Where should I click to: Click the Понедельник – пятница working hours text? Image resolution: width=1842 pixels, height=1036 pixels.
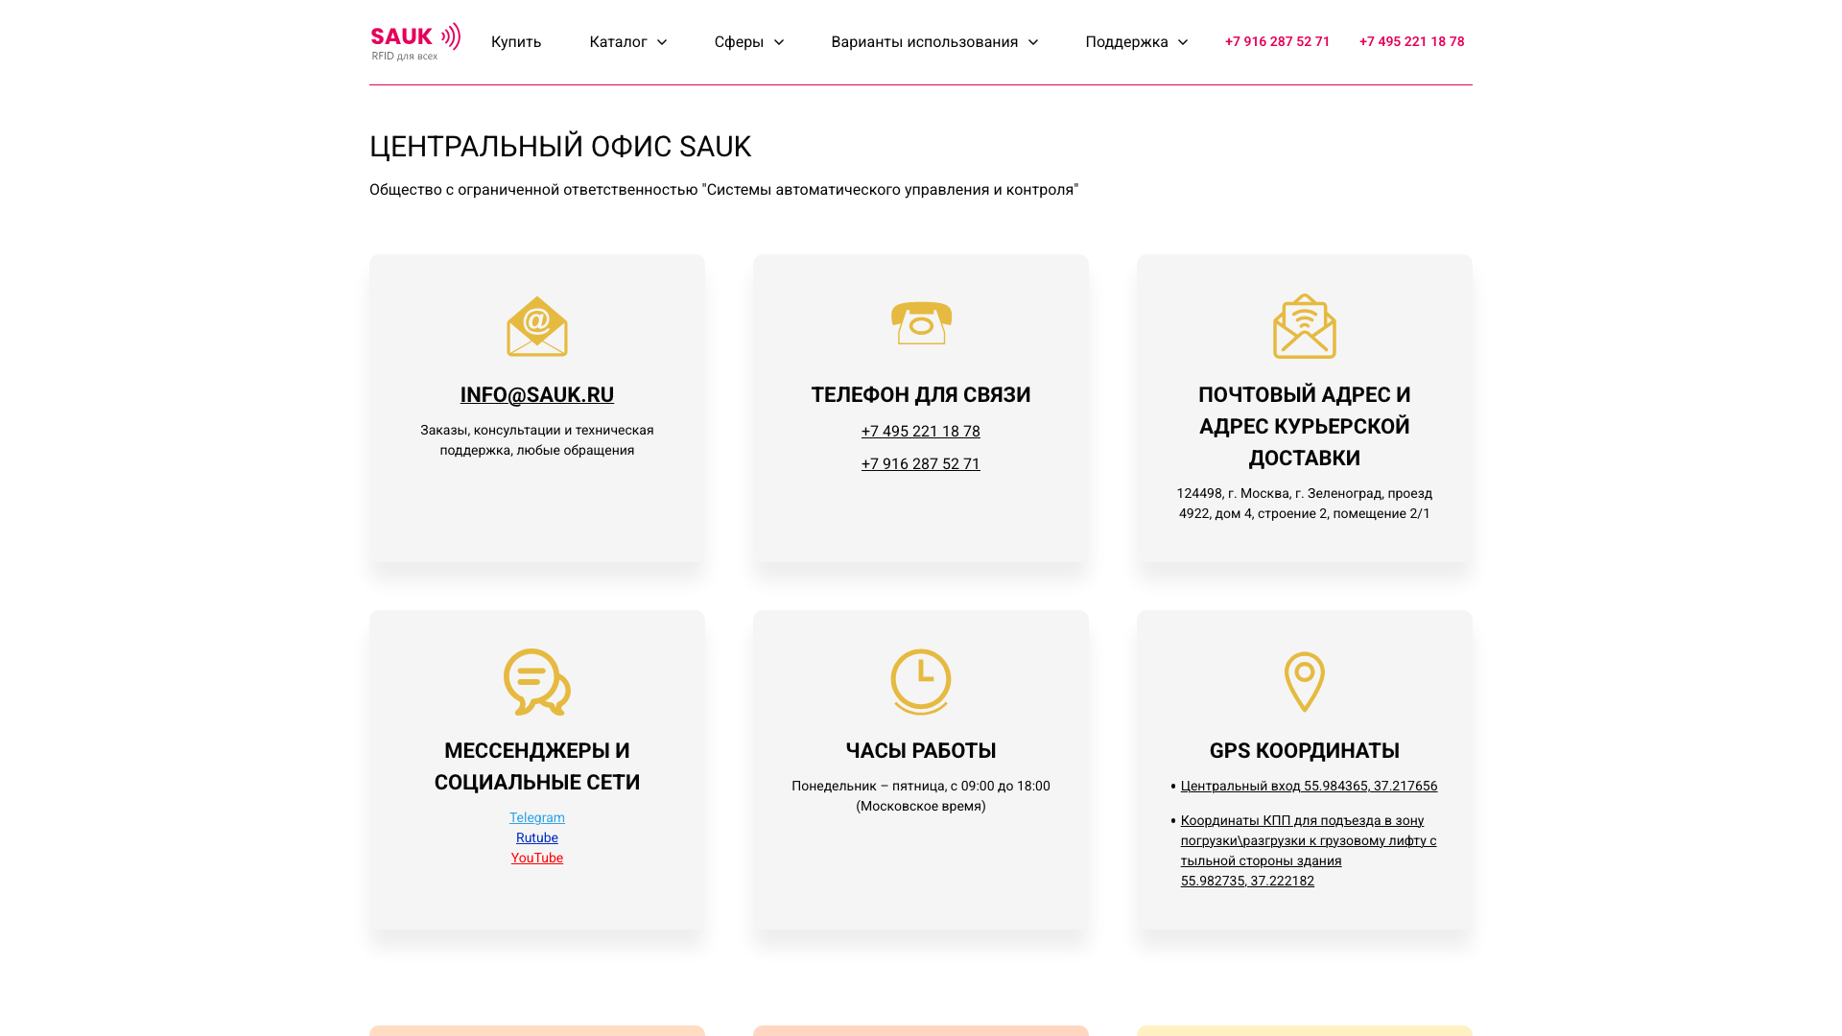point(921,796)
